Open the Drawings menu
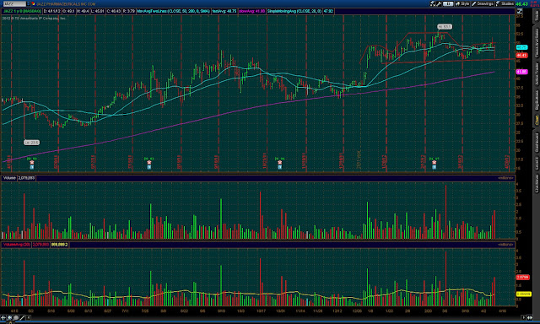 [483, 3]
